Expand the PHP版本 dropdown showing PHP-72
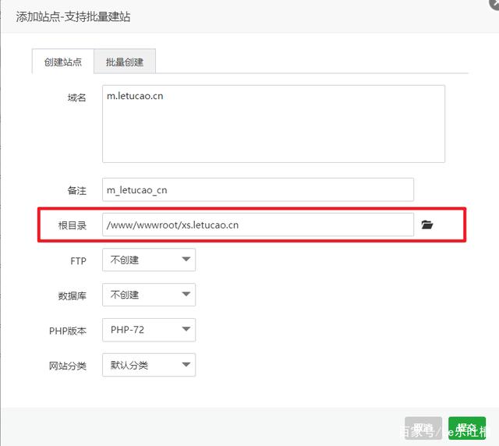Viewport: 499px width, 446px height. point(149,330)
